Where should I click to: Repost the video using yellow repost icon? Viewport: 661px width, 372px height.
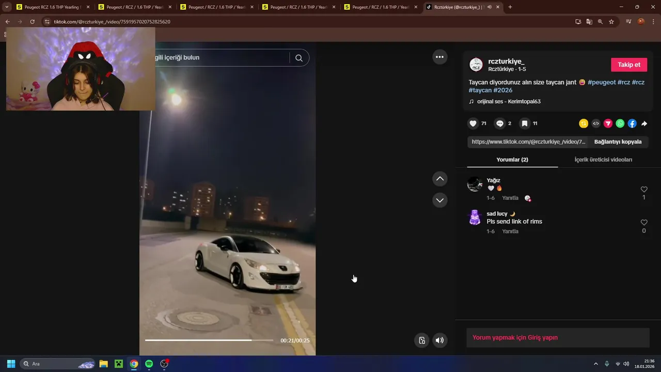click(584, 123)
